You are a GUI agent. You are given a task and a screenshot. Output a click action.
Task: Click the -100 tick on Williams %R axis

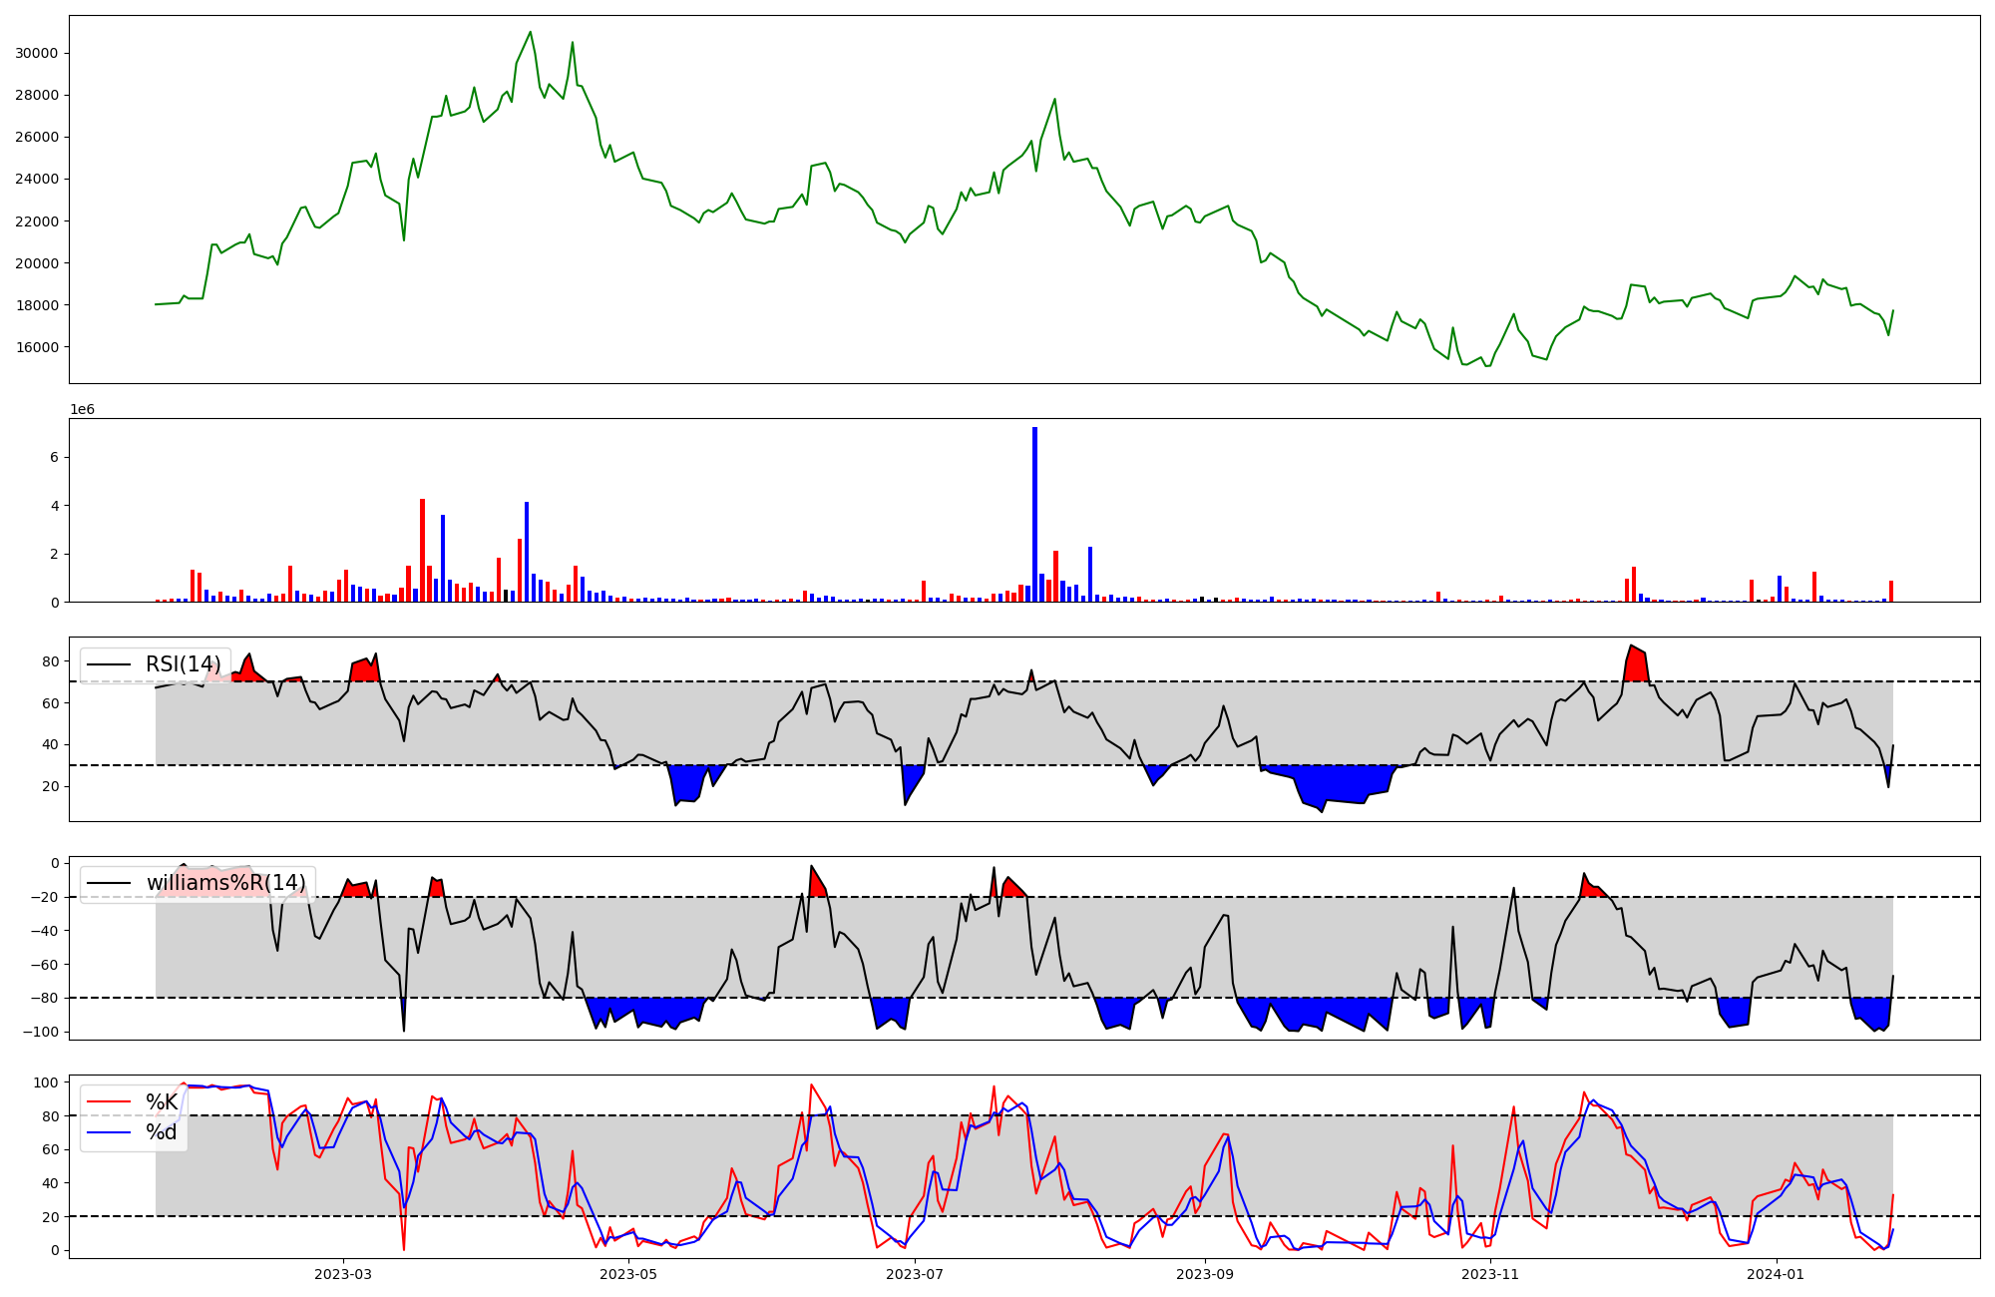tap(40, 1032)
